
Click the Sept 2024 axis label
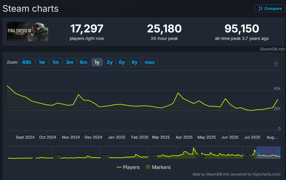click(x=25, y=137)
